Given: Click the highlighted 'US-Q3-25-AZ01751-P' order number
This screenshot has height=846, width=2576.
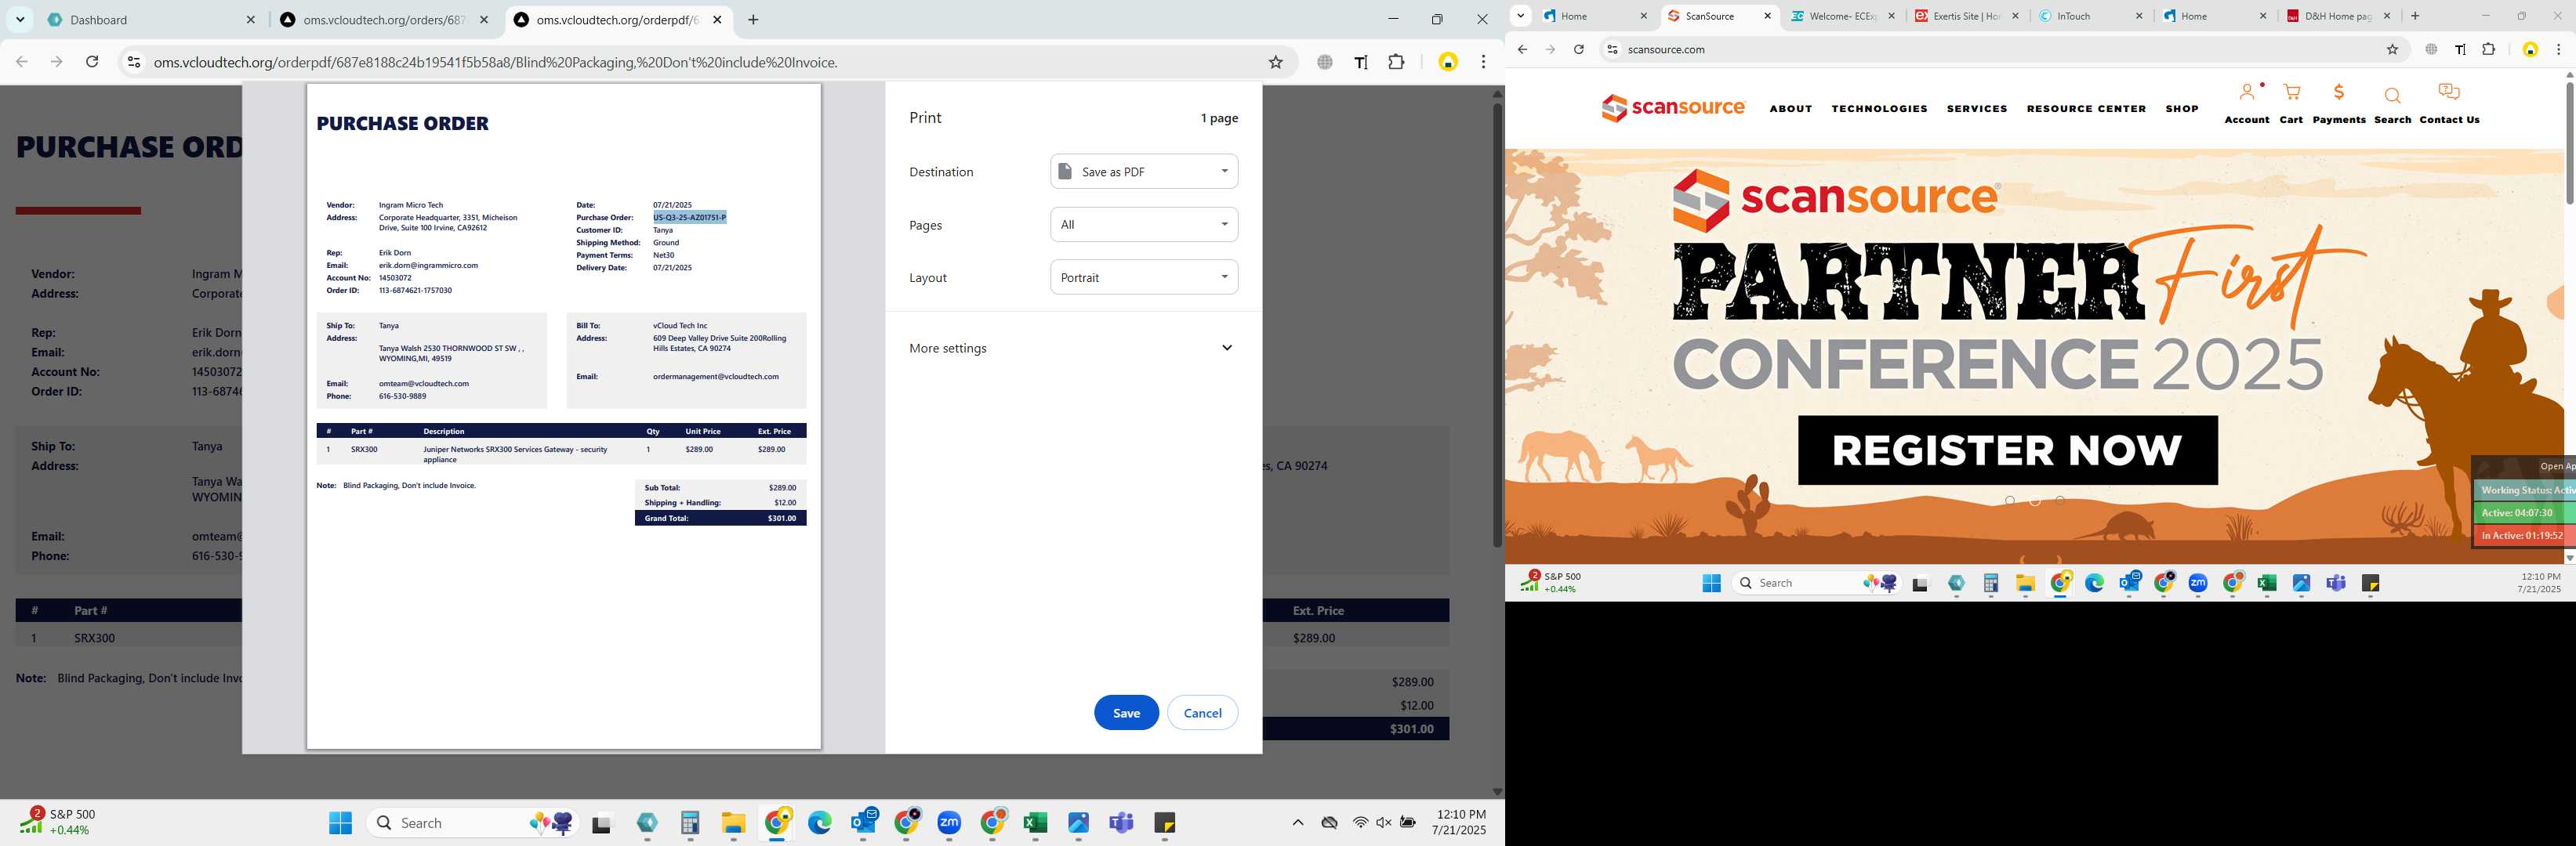Looking at the screenshot, I should 689,217.
